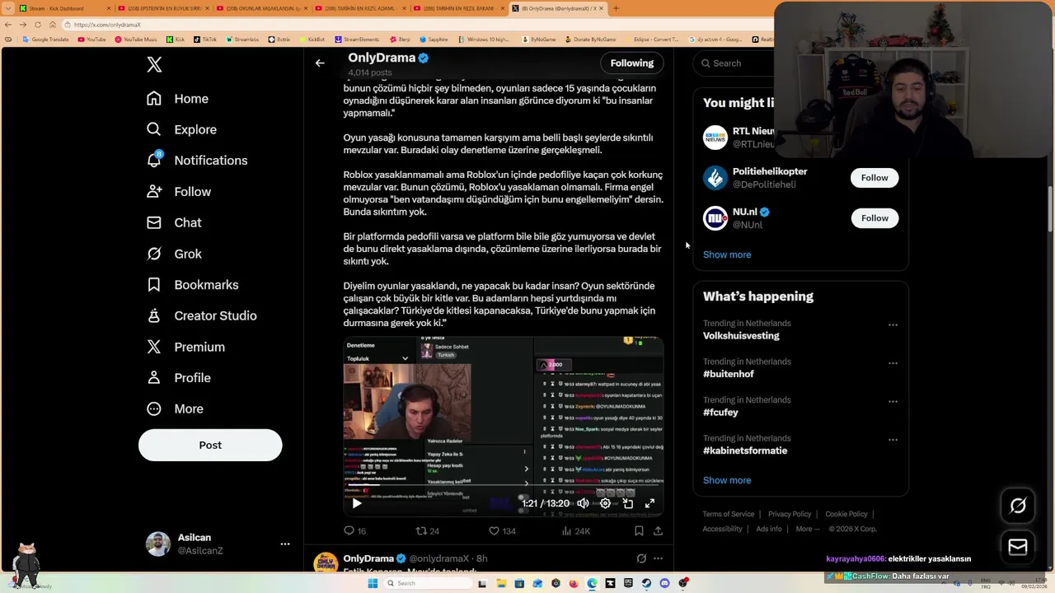Open options for #fcufey trend
The image size is (1055, 593).
click(893, 402)
